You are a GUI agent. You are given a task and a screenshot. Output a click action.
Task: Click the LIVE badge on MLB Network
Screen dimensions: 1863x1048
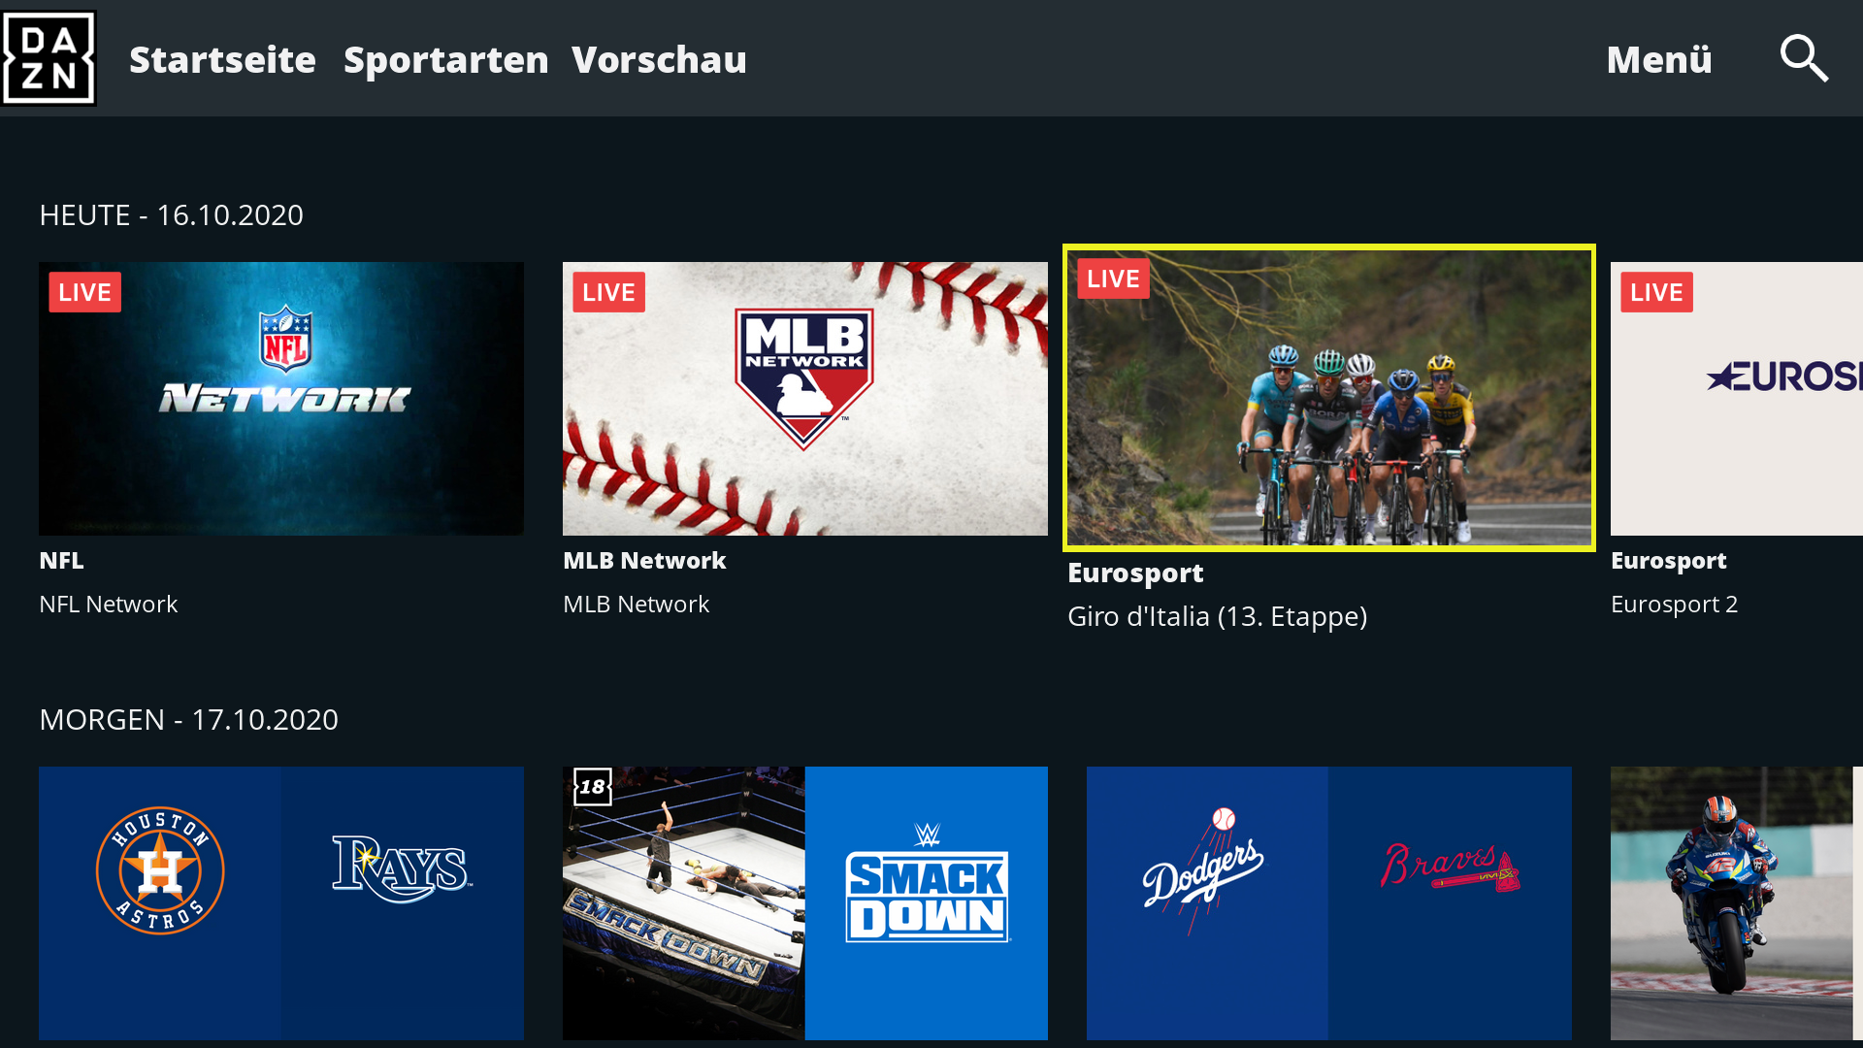609,292
